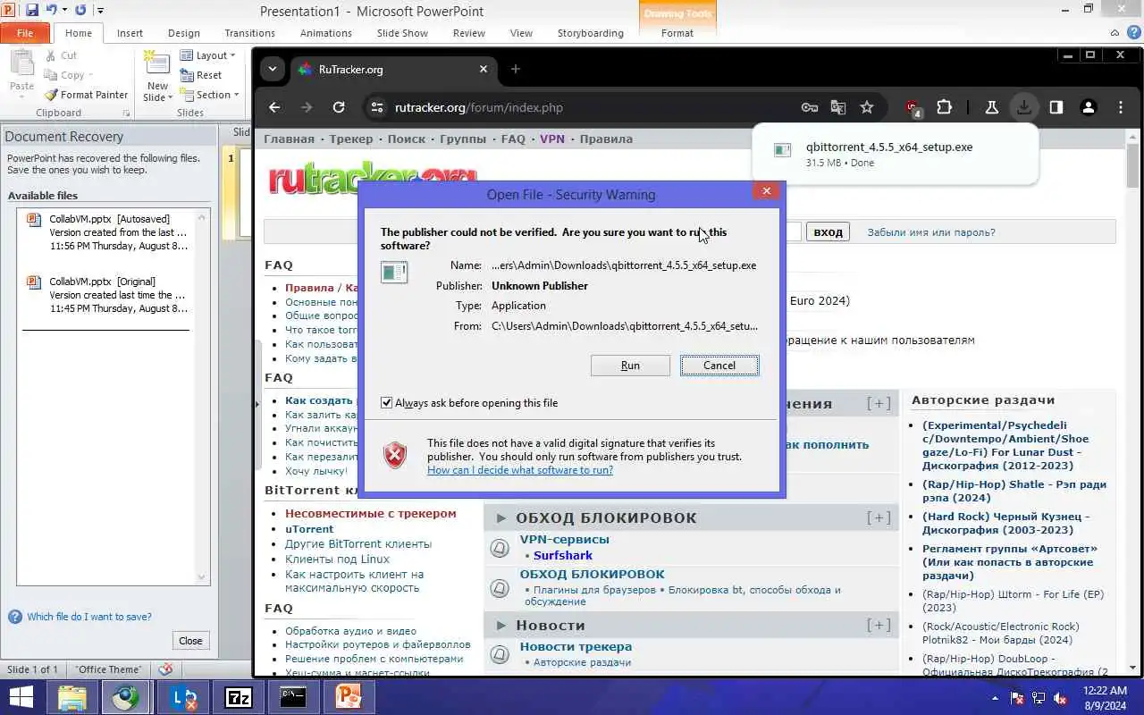Switch to the Design ribbon tab
Image resolution: width=1144 pixels, height=715 pixels.
(x=184, y=33)
